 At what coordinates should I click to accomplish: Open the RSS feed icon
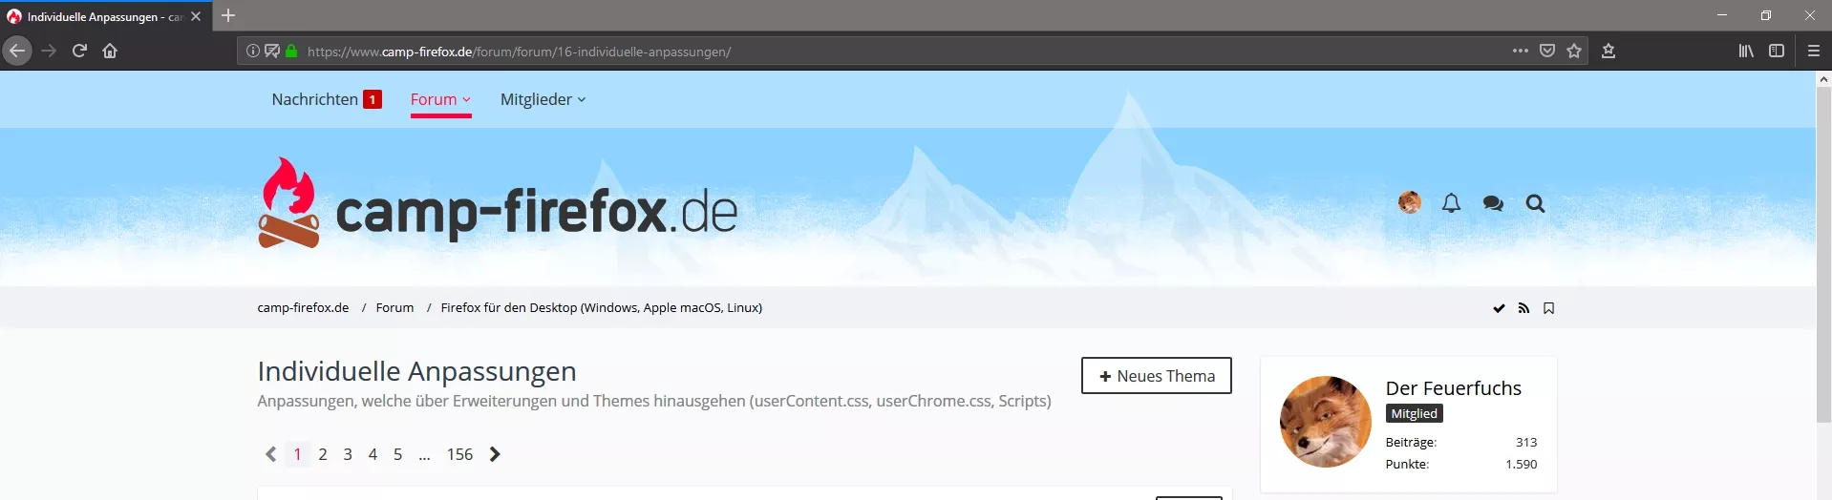[x=1523, y=308]
